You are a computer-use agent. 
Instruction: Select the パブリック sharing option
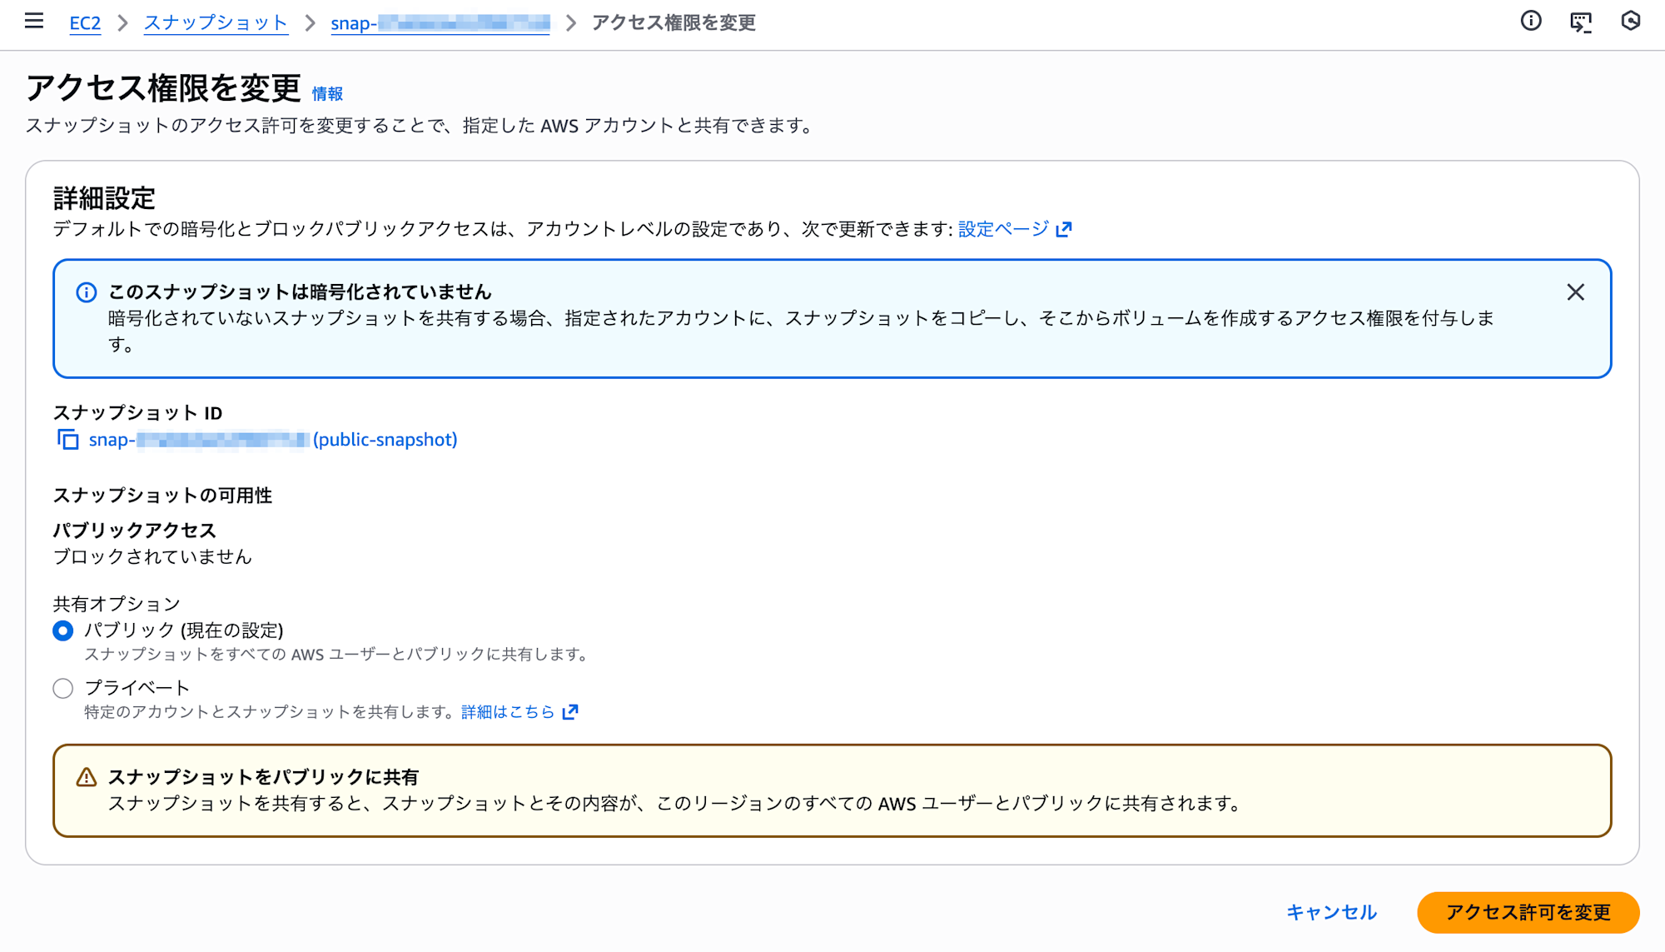click(x=62, y=631)
